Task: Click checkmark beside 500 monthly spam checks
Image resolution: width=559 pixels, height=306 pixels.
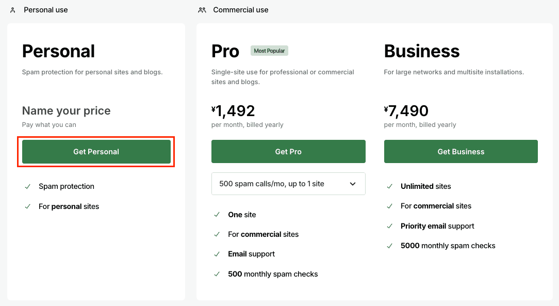Action: tap(217, 274)
